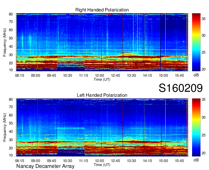This screenshot has height=170, width=209.
Task: Click the 12:45 time tick of Right Handed plot
Action: (x=116, y=75)
